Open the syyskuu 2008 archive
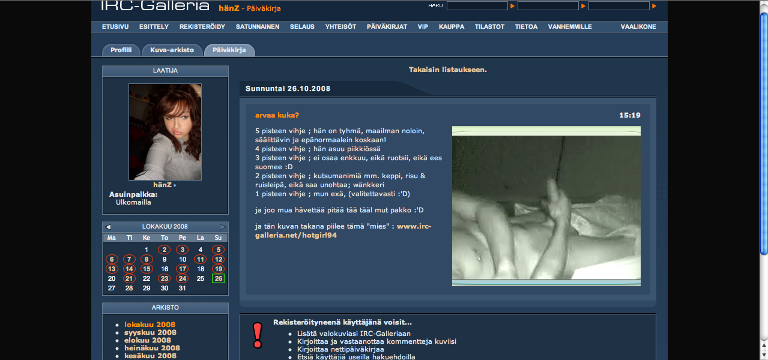Image resolution: width=768 pixels, height=360 pixels. tap(150, 332)
